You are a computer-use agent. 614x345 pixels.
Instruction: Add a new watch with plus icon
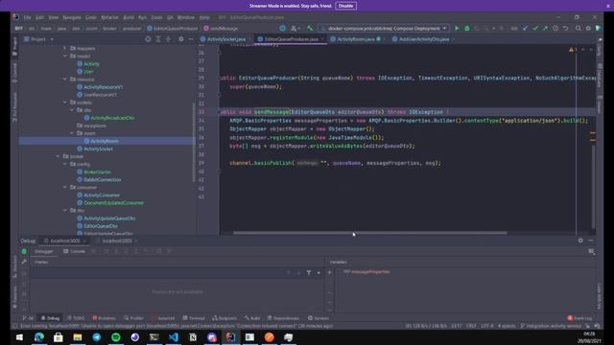click(329, 272)
